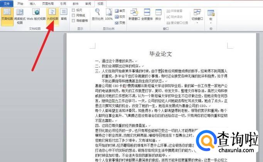
Task: Click the document title 毕业论文
Action: 161,54
